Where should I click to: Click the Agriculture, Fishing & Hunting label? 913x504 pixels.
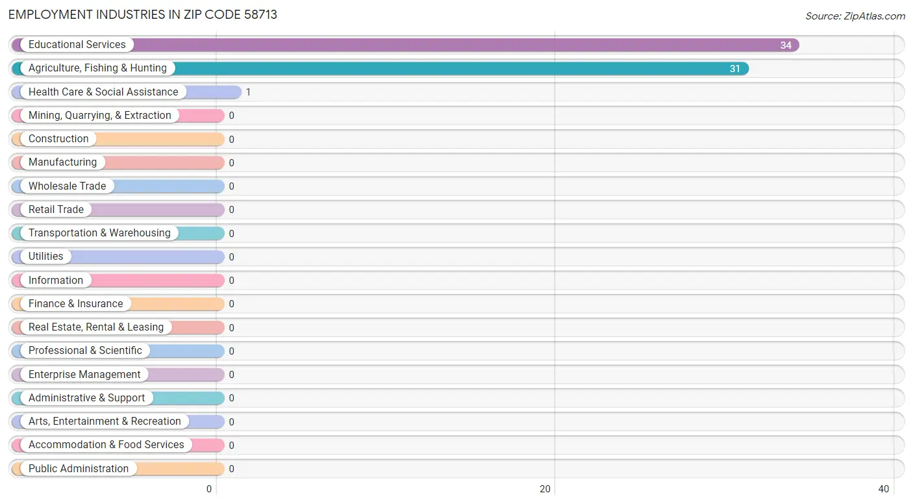click(97, 68)
